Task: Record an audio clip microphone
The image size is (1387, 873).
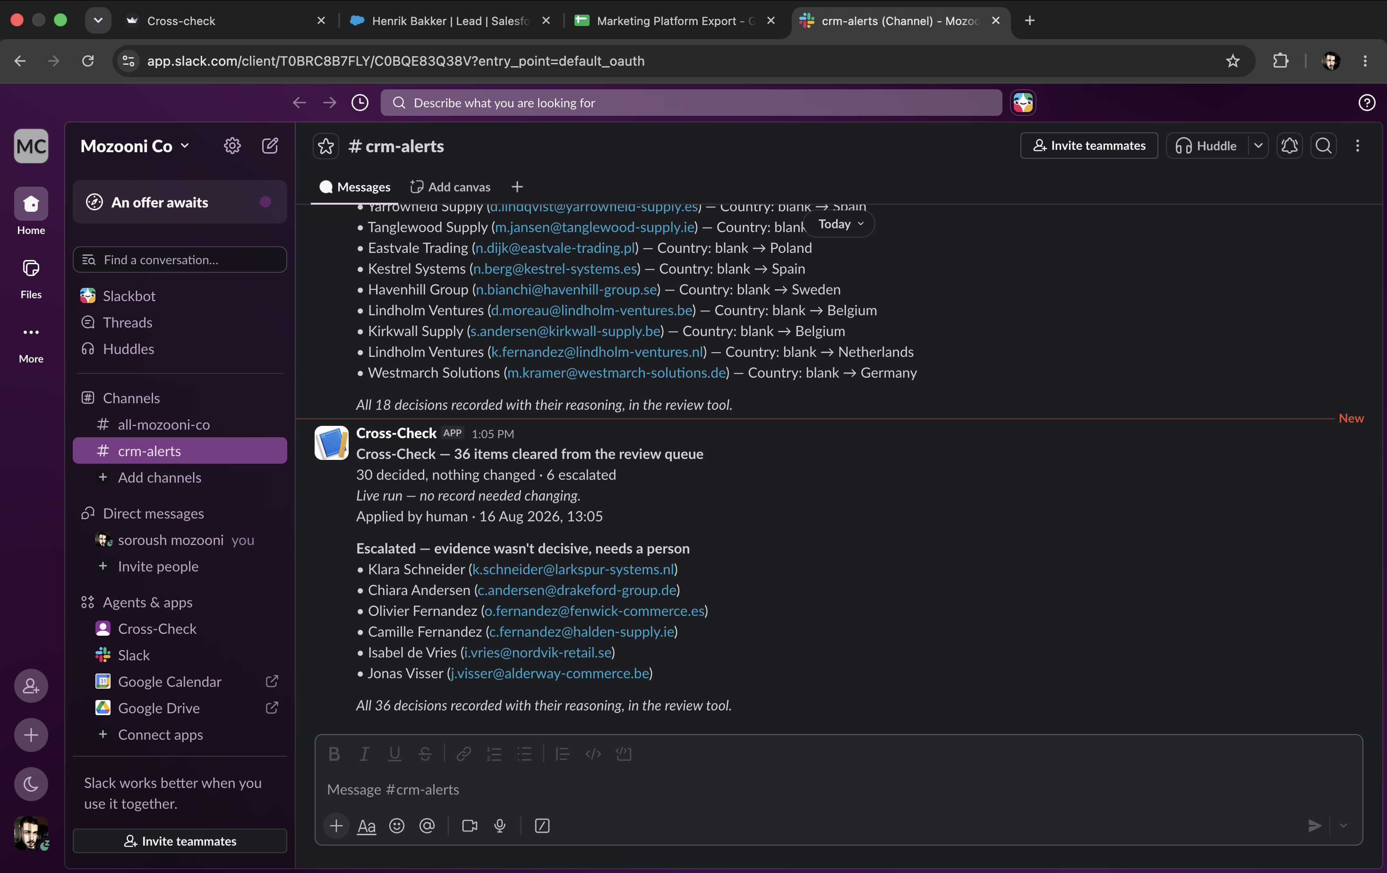Action: tap(500, 826)
